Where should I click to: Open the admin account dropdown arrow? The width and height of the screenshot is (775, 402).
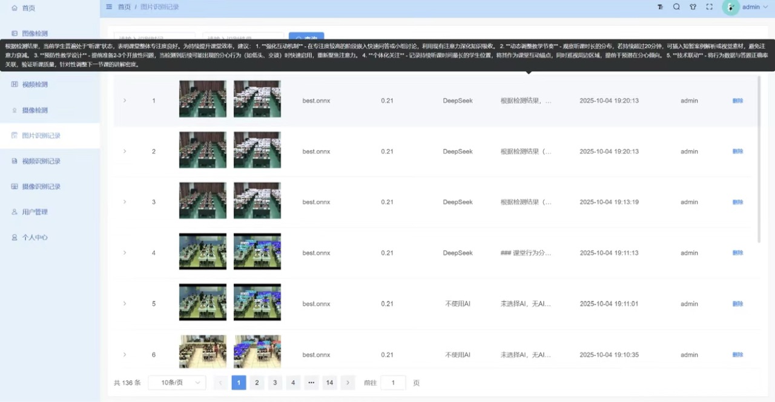tap(765, 7)
